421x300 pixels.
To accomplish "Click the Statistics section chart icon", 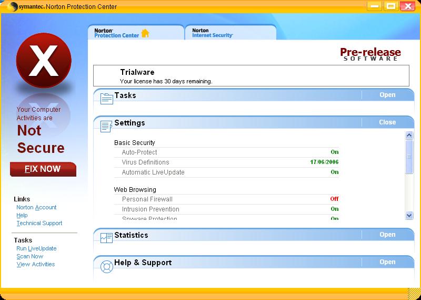I will pyautogui.click(x=106, y=238).
